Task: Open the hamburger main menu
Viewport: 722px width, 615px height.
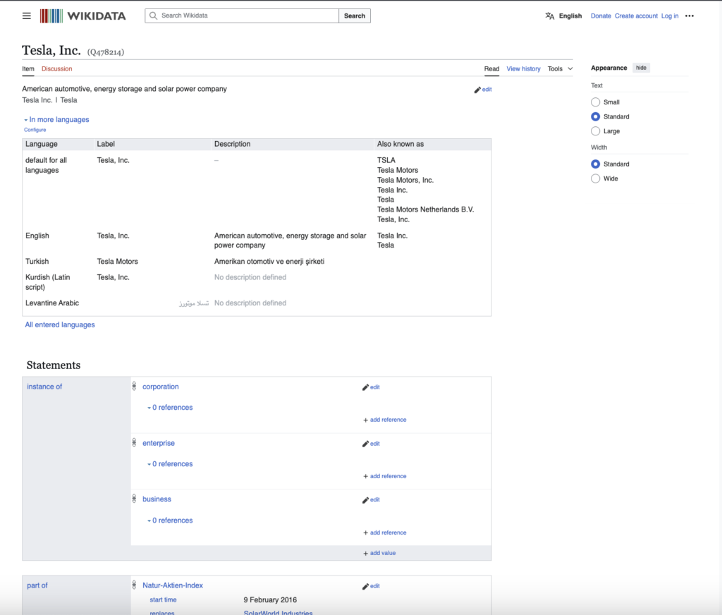Action: pos(27,16)
